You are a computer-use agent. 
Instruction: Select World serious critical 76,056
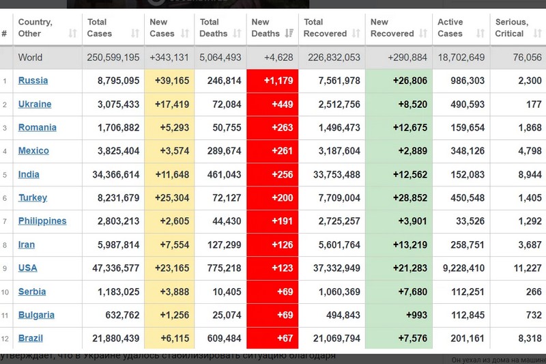(527, 57)
